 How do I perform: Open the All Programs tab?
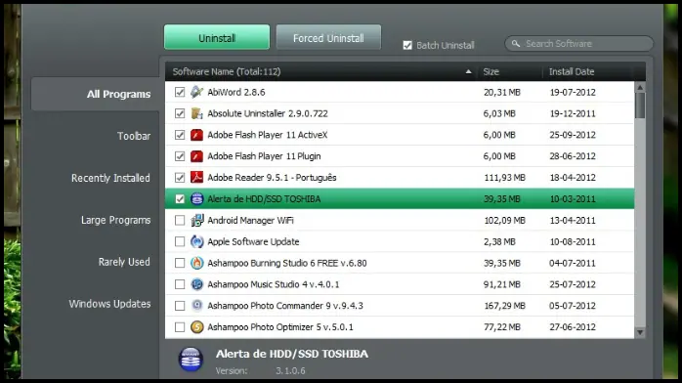95,94
